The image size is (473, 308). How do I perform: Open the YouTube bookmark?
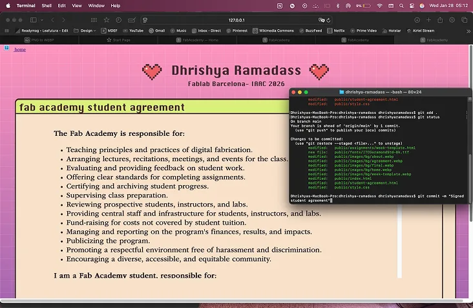pyautogui.click(x=133, y=30)
